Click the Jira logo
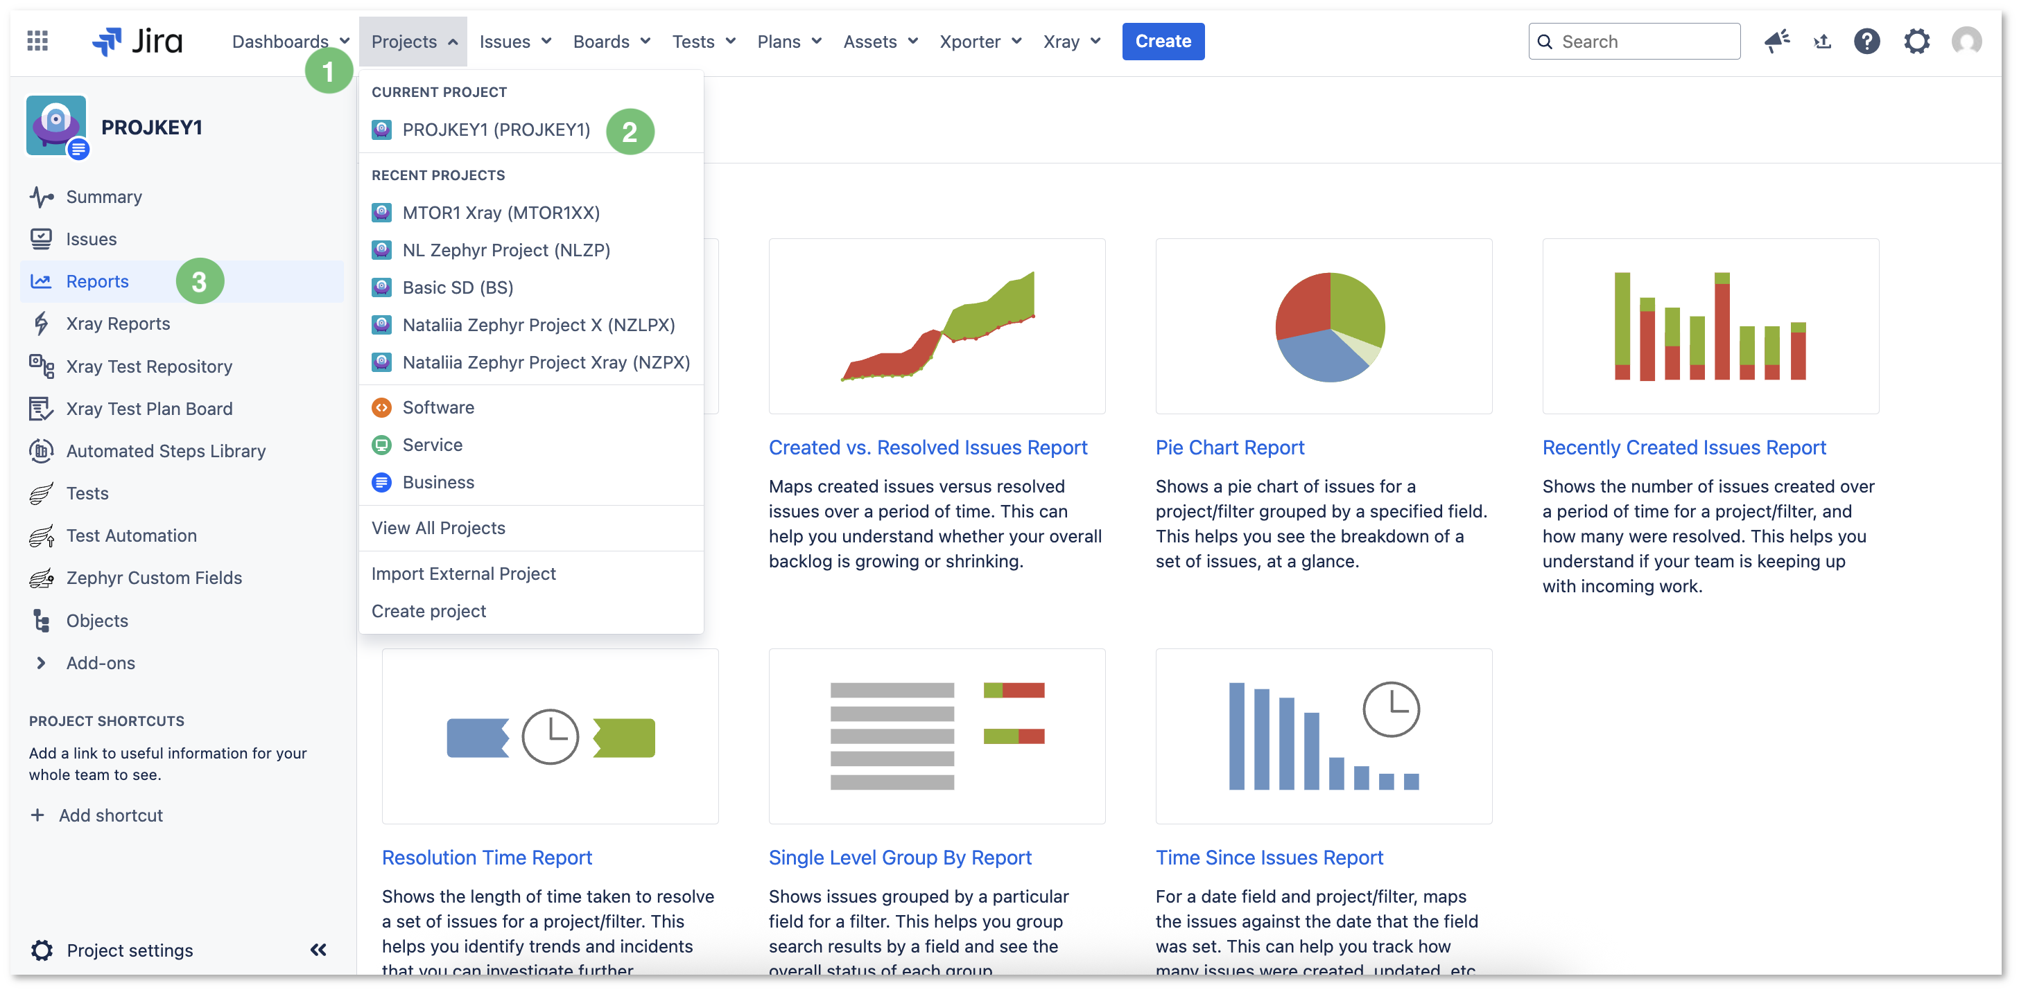The image size is (2019, 992). tap(137, 41)
